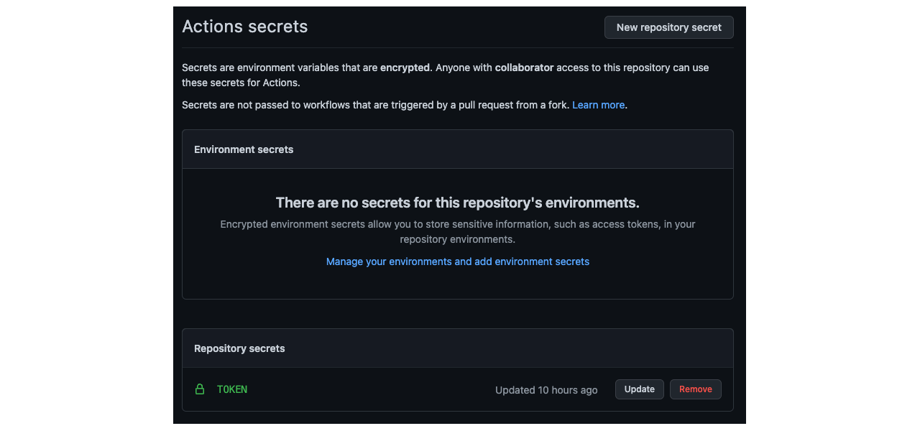This screenshot has height=431, width=920.
Task: Click the these secrets for Actions text line
Action: [241, 83]
